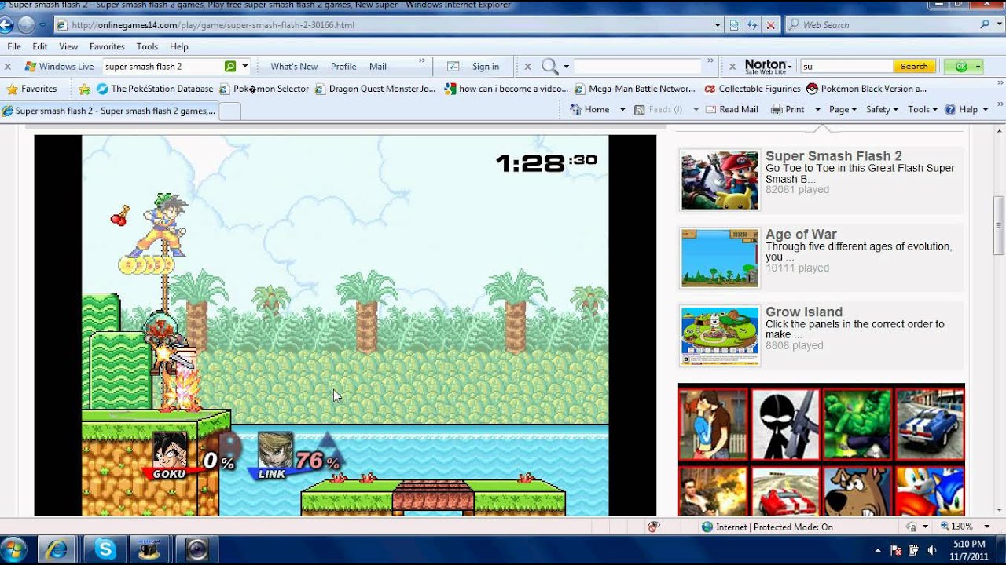Screen dimensions: 1006x565
Task: Open Mega-Man Battle Network favorite link
Action: [635, 89]
